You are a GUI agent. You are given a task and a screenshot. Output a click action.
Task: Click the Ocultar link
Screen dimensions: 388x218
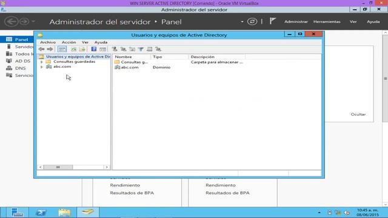(358, 114)
